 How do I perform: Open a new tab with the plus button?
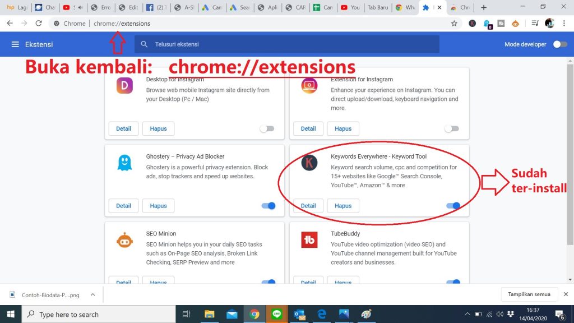click(x=484, y=7)
